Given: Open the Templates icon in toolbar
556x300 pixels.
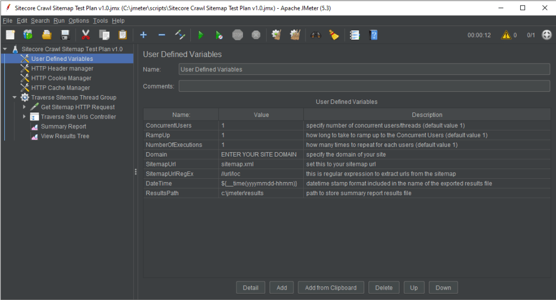Looking at the screenshot, I should (28, 35).
